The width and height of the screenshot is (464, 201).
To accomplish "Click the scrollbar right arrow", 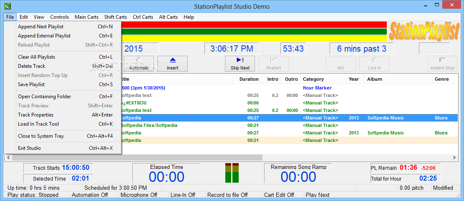I will pyautogui.click(x=454, y=158).
